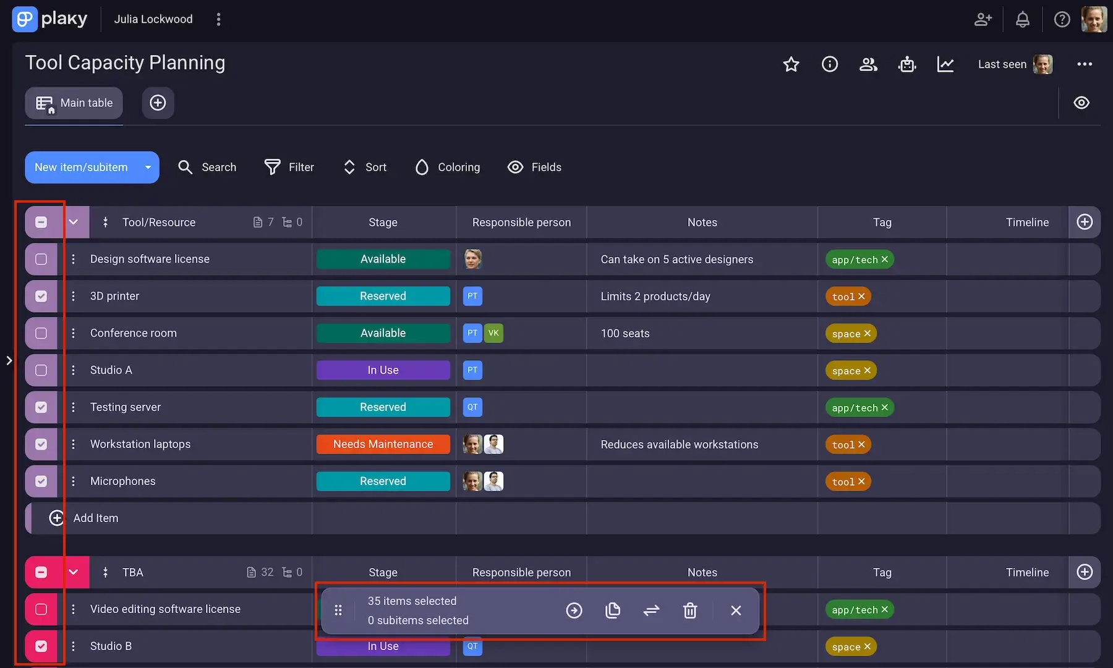
Task: Expand the left sidebar arrow
Action: pos(9,360)
